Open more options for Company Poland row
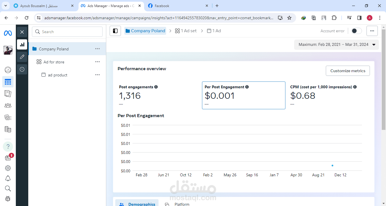 click(x=97, y=49)
